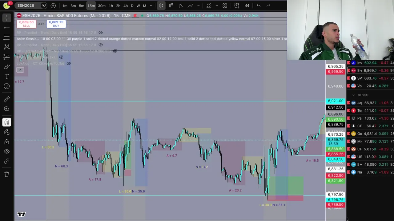
Task: Select the hollow candles chart type
Action: (x=171, y=6)
